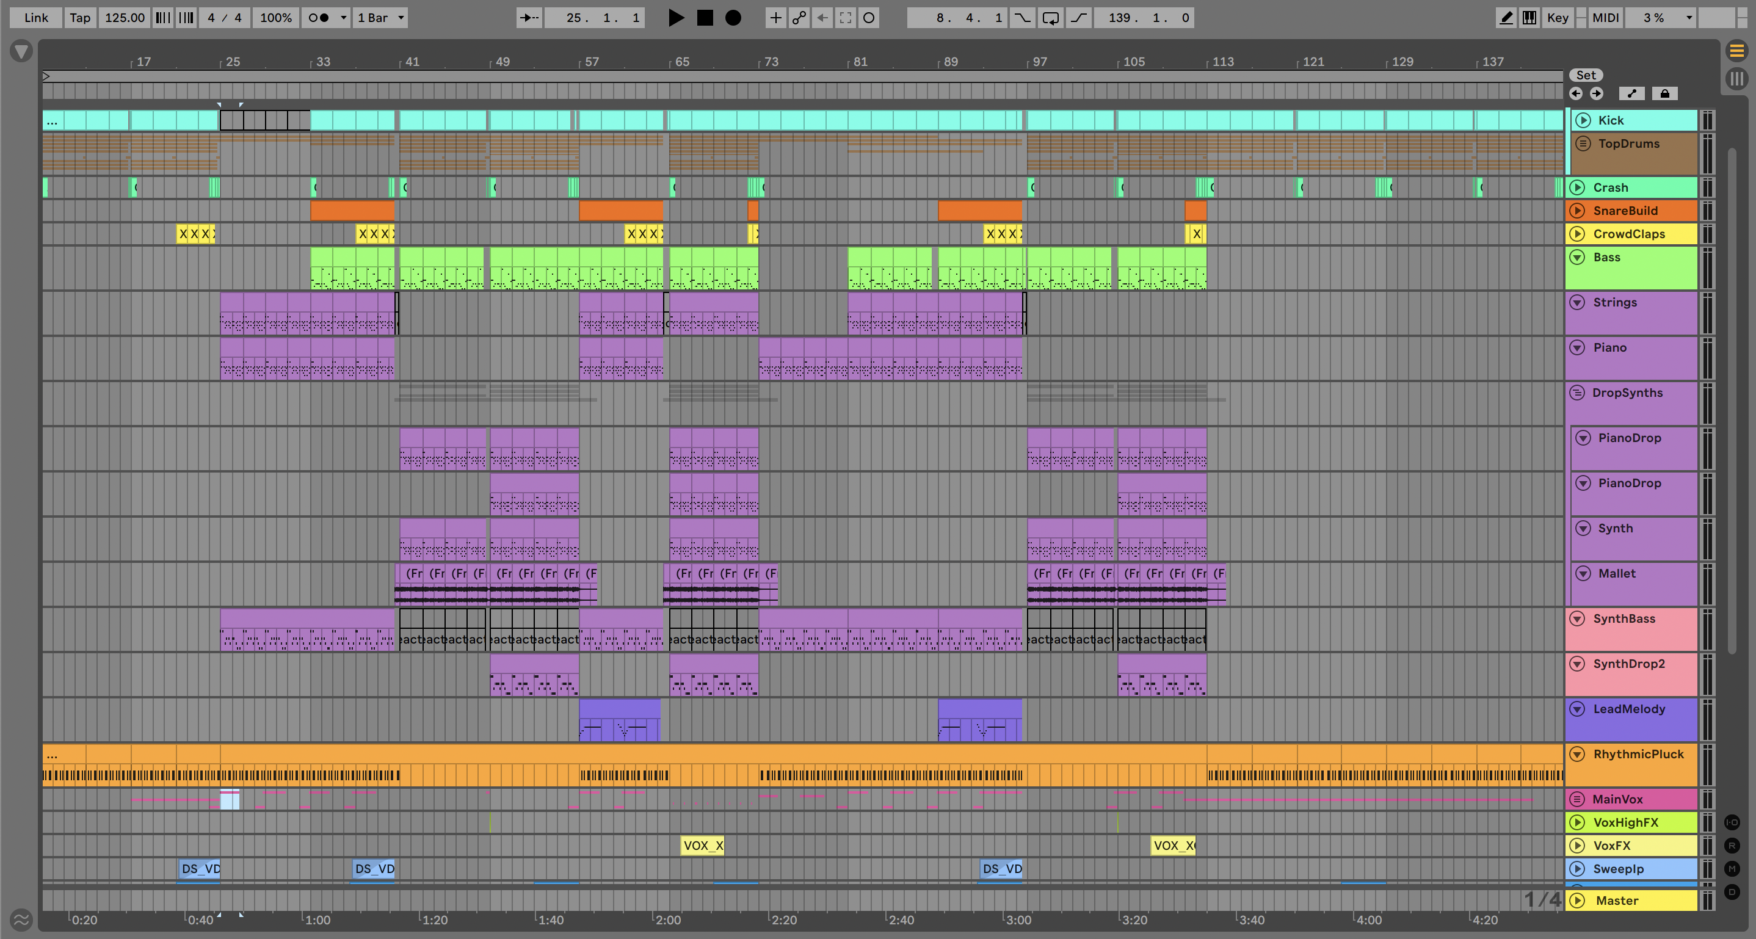Open the Key map mode
This screenshot has height=939, width=1756.
(1557, 18)
